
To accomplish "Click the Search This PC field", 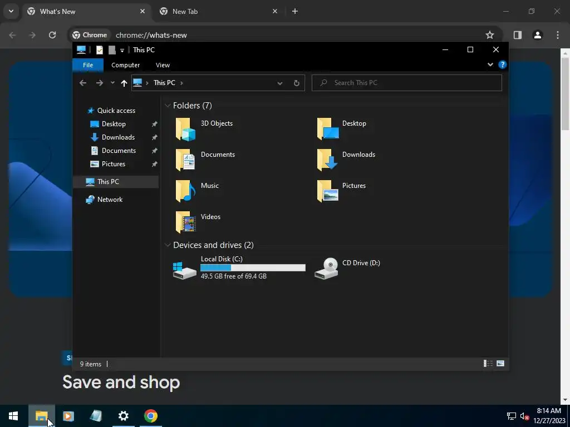I will pos(406,83).
